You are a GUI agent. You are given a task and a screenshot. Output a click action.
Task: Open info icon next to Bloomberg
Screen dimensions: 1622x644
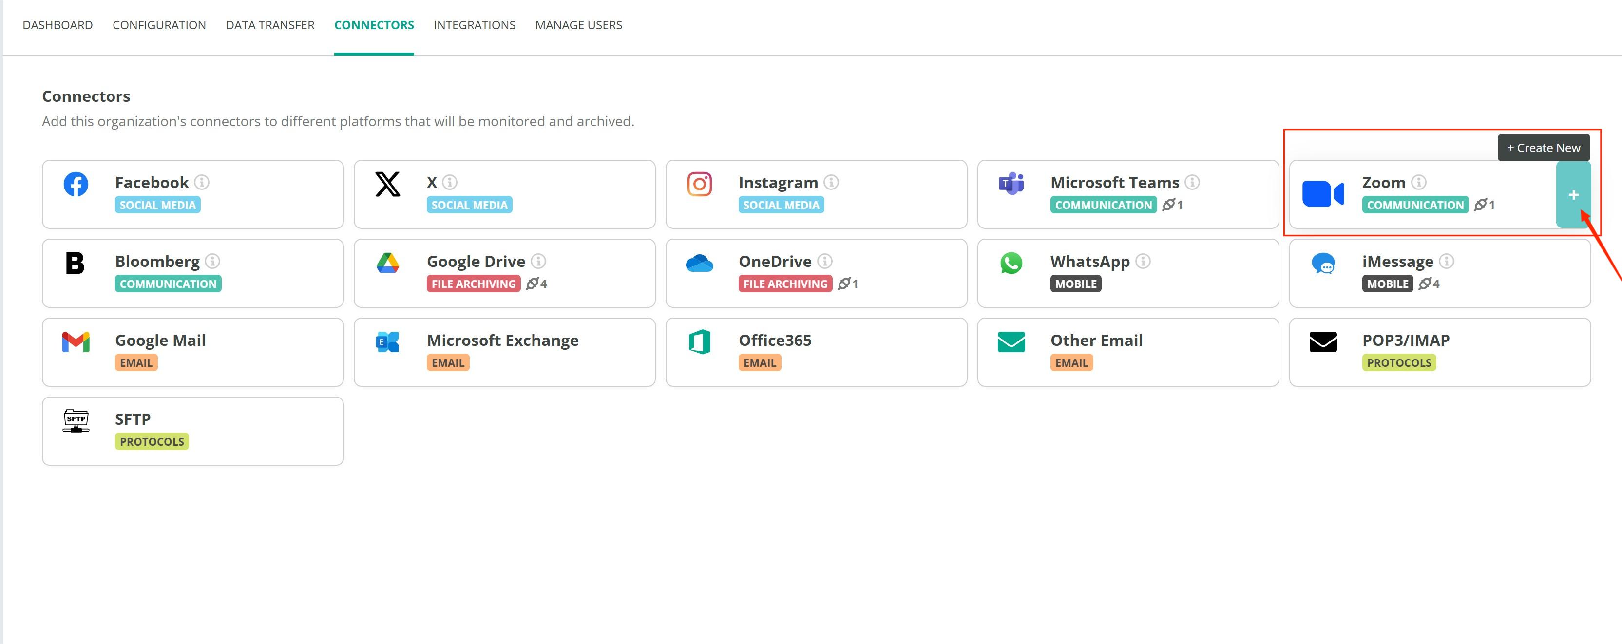tap(213, 261)
